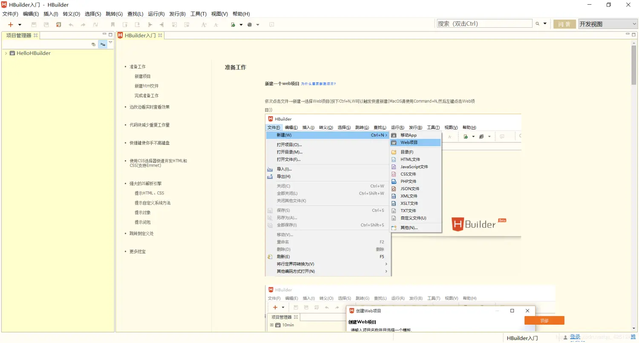Toggle link-with-editor in 项目管理器 panel

pos(103,44)
